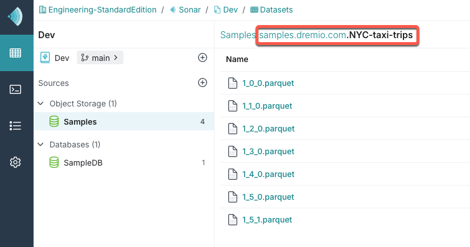The image size is (470, 247).
Task: Open the SQL Runner terminal icon
Action: tap(16, 89)
